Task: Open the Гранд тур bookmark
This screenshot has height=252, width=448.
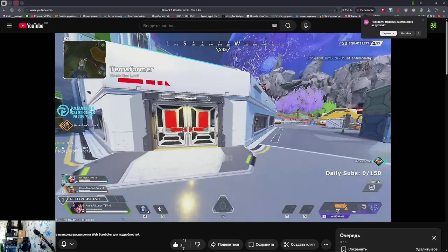Action: pos(208,16)
